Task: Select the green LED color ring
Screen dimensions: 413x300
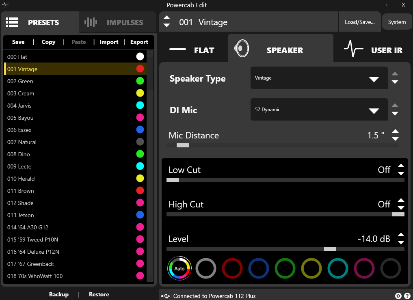Action: 285,268
